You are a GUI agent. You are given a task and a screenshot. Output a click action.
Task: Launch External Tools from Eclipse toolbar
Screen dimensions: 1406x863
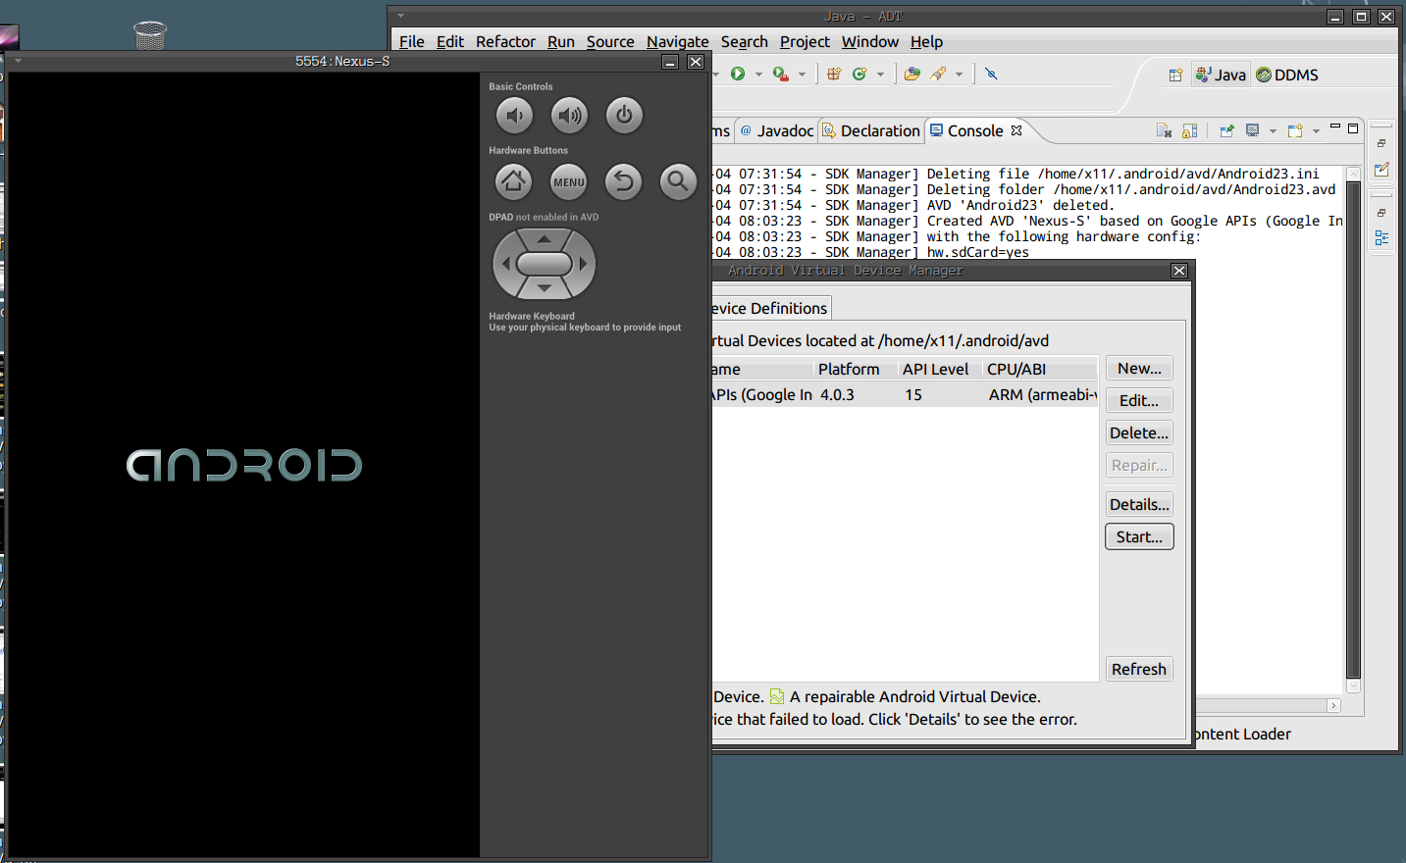781,74
